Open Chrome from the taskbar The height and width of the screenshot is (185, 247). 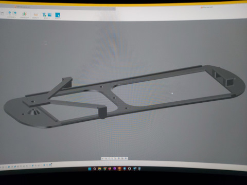pyautogui.click(x=105, y=169)
